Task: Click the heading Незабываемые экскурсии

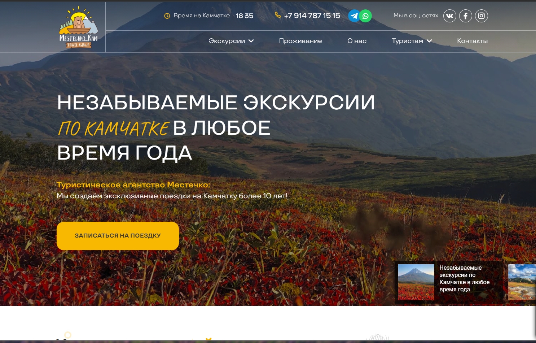Action: (216, 103)
